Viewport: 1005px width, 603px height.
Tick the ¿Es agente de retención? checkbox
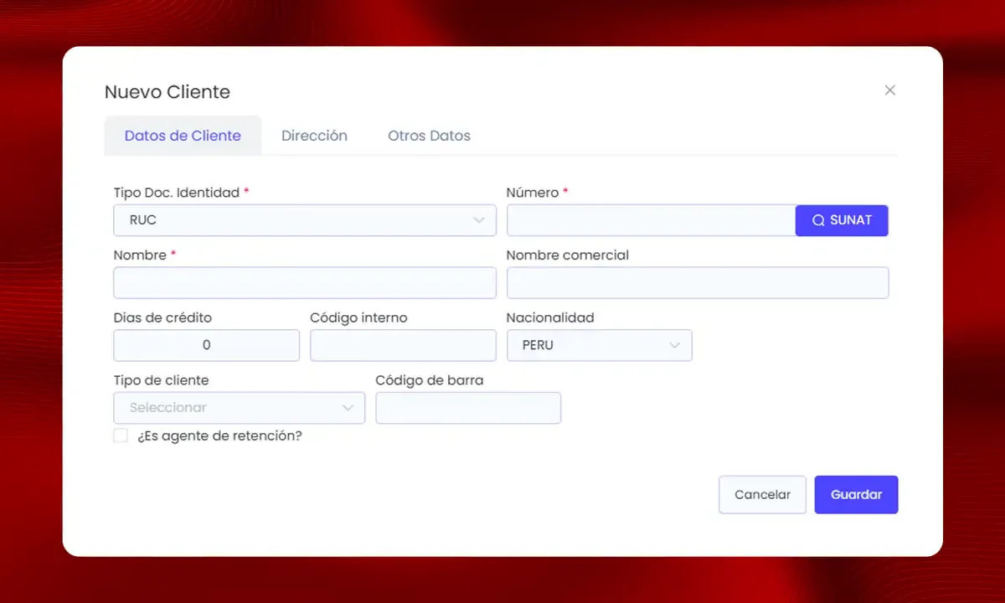click(121, 435)
